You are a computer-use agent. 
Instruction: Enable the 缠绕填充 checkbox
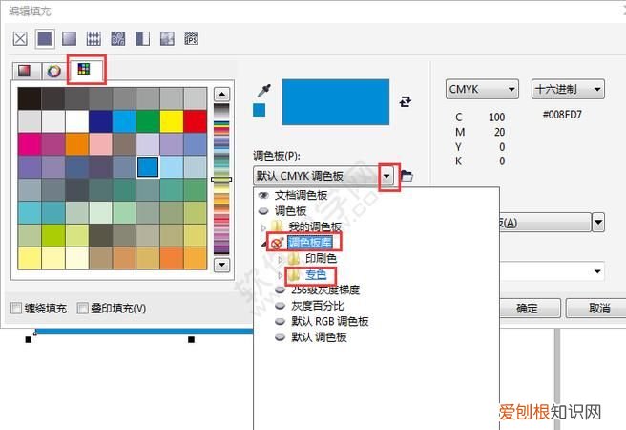click(16, 308)
